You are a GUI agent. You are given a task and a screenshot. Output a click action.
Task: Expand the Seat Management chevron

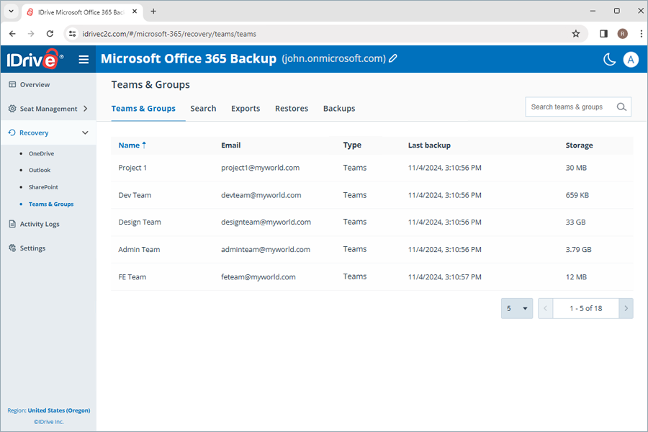point(84,109)
